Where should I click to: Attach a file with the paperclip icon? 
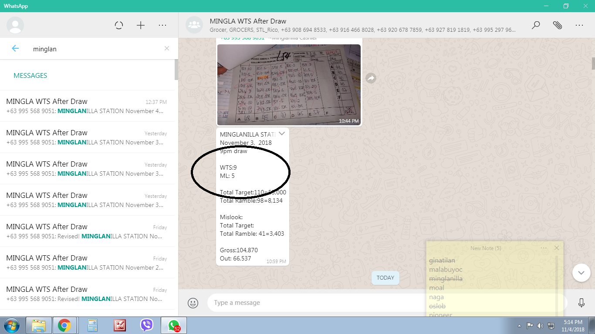coord(558,25)
